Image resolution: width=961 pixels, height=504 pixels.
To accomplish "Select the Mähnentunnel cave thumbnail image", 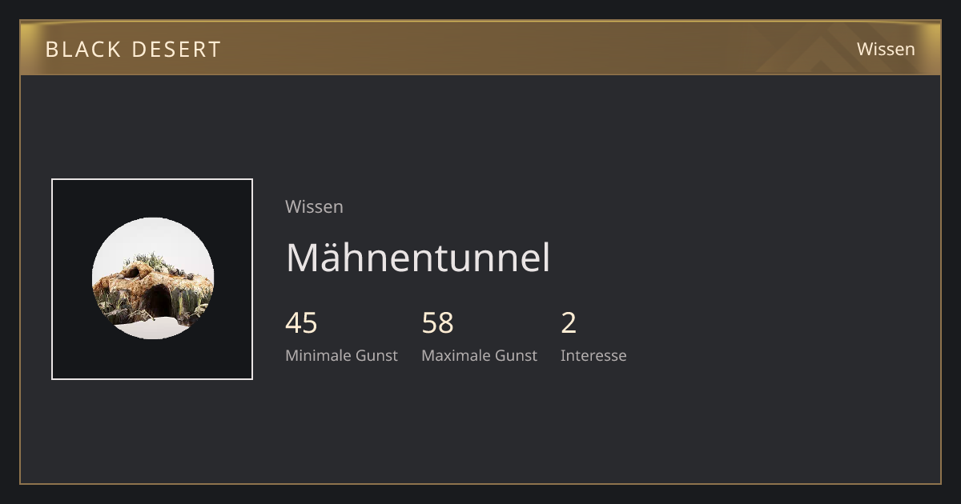I will pos(153,278).
